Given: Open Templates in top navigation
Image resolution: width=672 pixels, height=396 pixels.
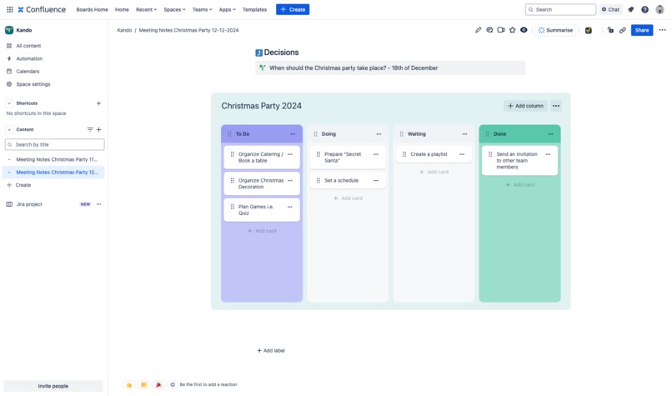Looking at the screenshot, I should (254, 9).
